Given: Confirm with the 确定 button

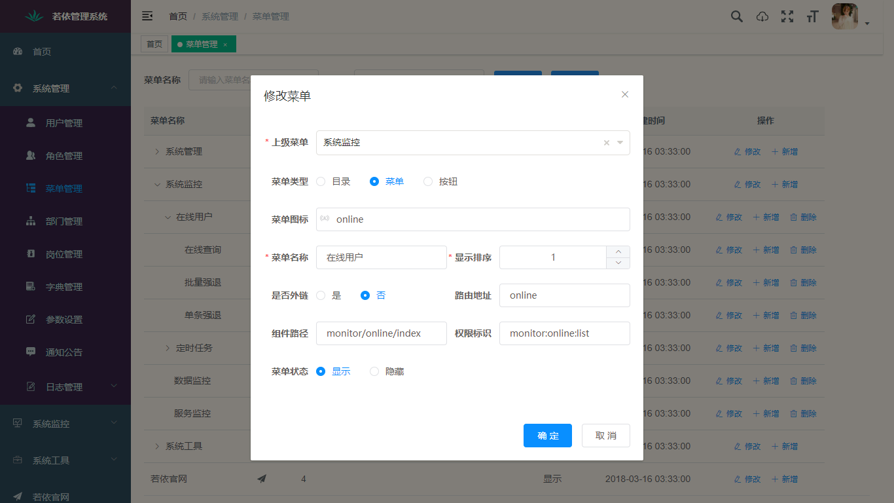Looking at the screenshot, I should click(x=548, y=436).
